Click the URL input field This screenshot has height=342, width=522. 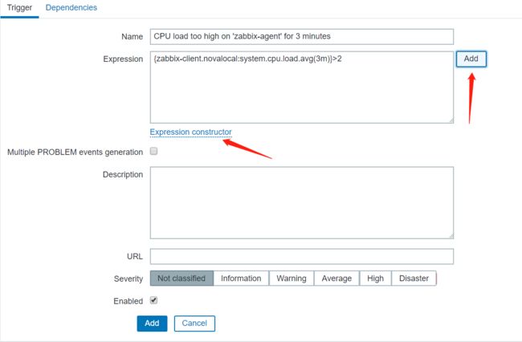coord(302,257)
